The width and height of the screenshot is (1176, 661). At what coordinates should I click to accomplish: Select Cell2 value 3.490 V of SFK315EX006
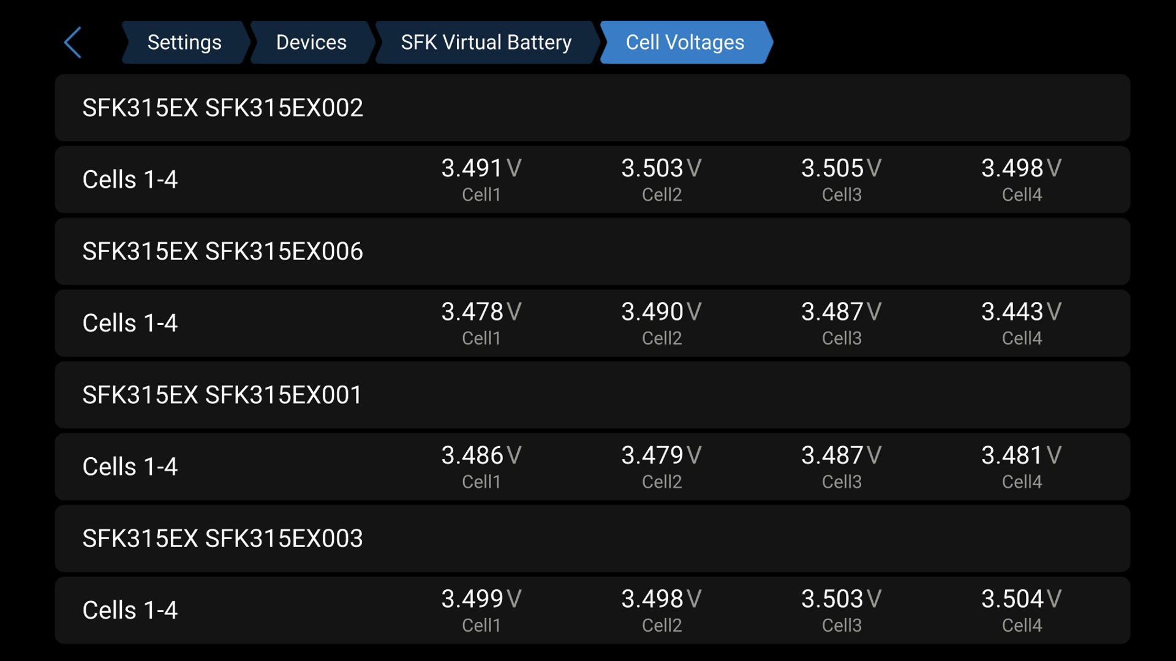point(660,312)
